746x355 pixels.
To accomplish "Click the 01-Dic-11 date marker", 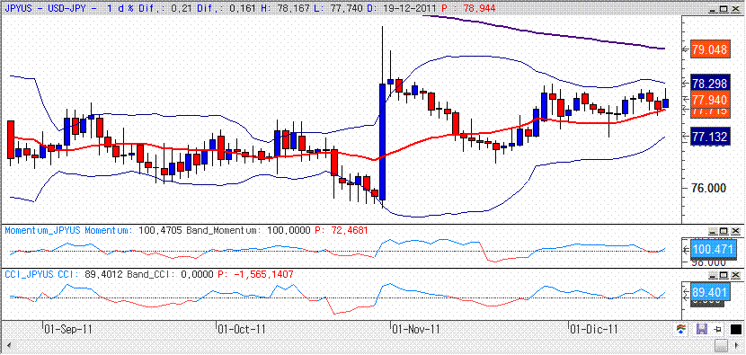I will point(595,329).
